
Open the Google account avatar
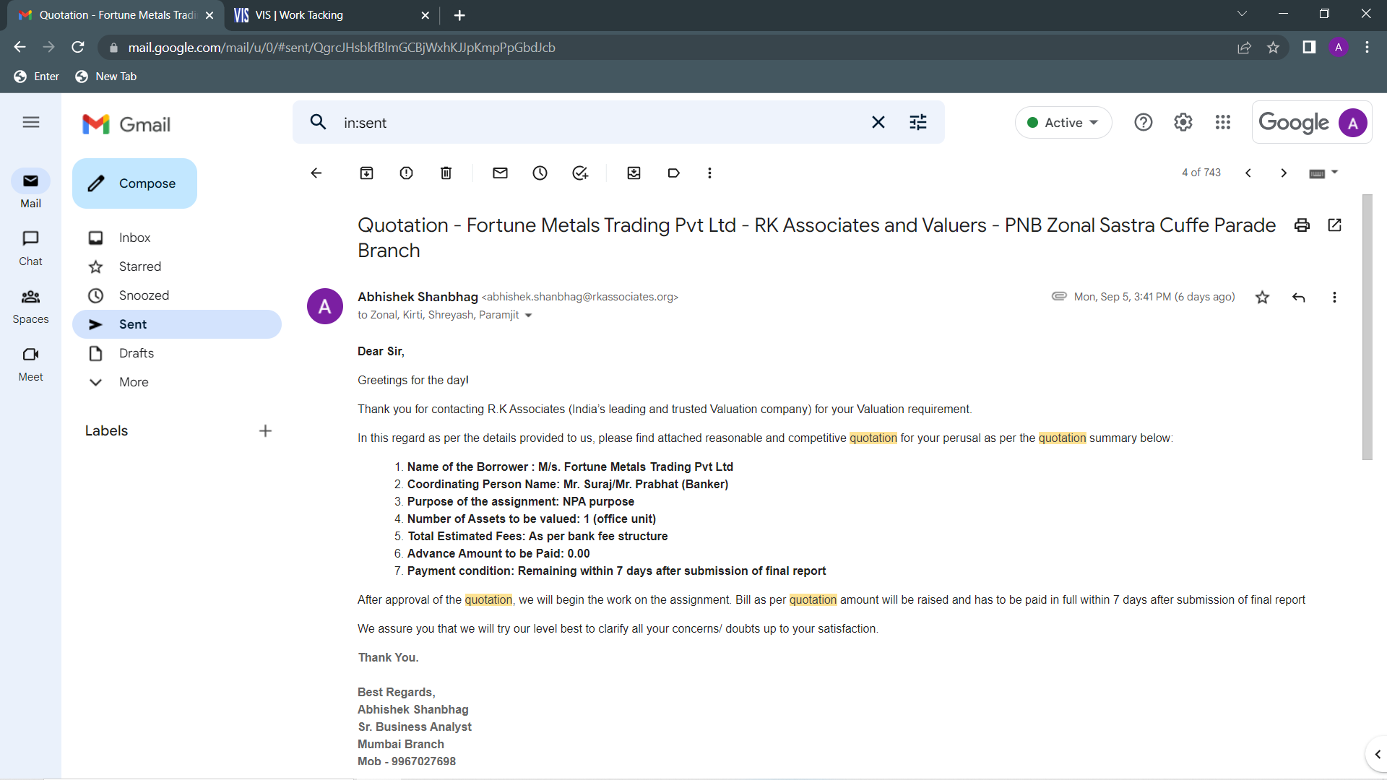pyautogui.click(x=1353, y=123)
